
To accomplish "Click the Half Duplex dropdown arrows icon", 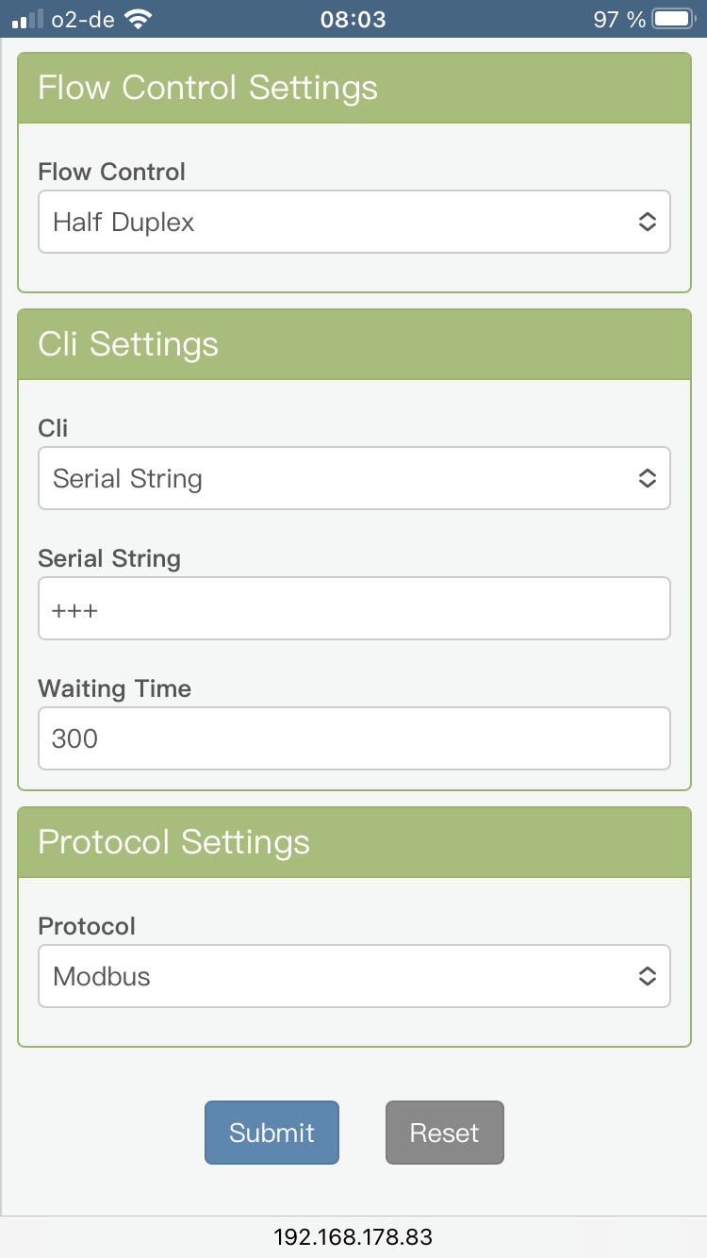I will (648, 223).
